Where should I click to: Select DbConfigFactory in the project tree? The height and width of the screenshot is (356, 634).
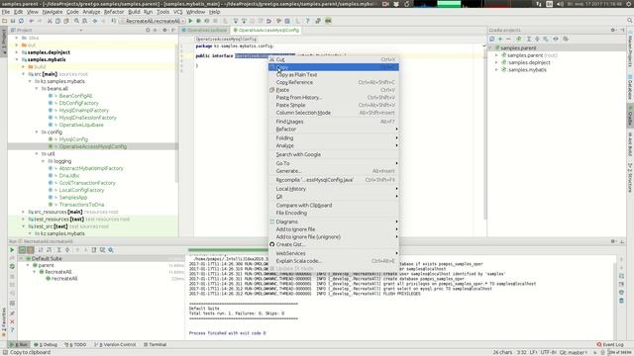tap(78, 103)
